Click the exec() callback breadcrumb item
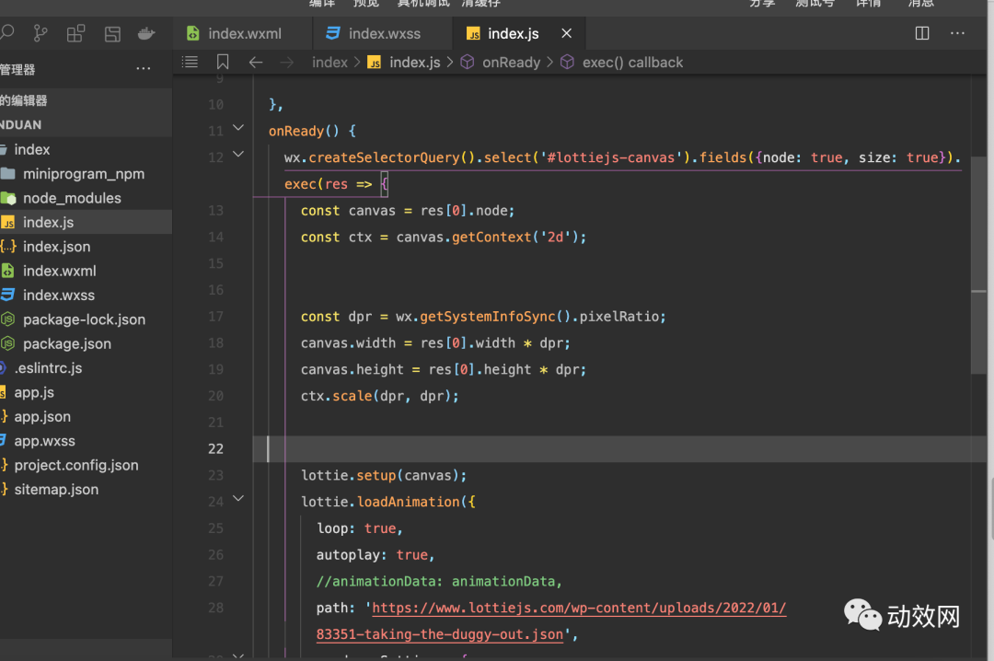The width and height of the screenshot is (994, 661). click(622, 63)
